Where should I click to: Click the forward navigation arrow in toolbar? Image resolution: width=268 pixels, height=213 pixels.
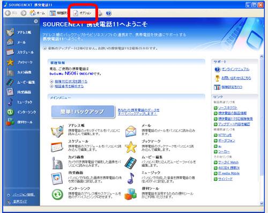(24, 13)
